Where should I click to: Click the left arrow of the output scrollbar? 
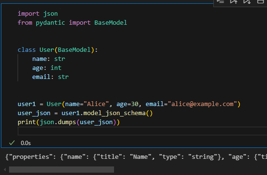click(5, 170)
